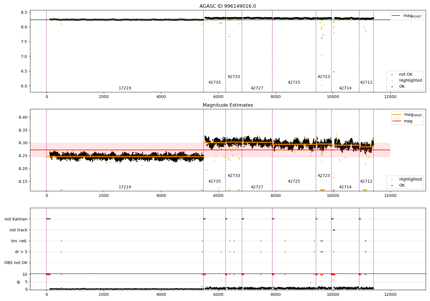Click OBSID label 42735 in top plot
430x301 pixels.
[x=214, y=83]
